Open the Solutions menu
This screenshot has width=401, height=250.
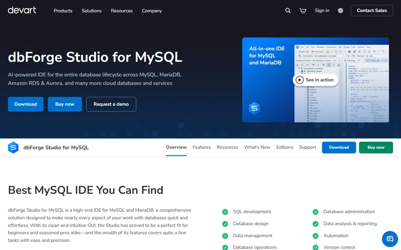point(92,11)
